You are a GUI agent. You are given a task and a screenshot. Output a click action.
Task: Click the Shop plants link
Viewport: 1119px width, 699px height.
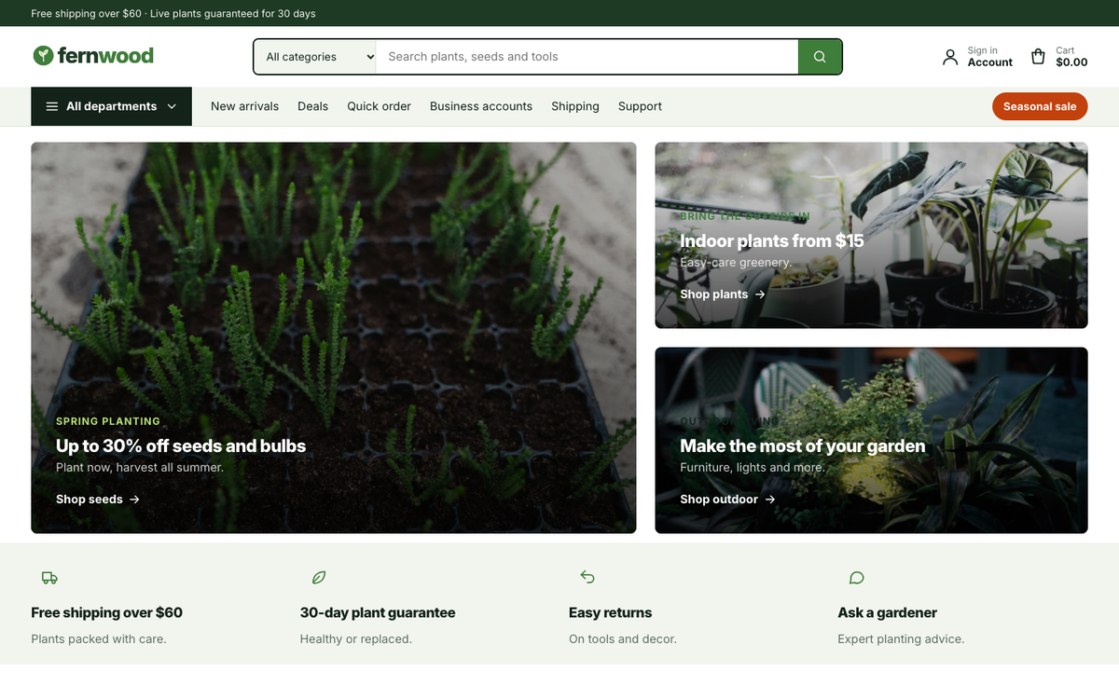pos(723,295)
